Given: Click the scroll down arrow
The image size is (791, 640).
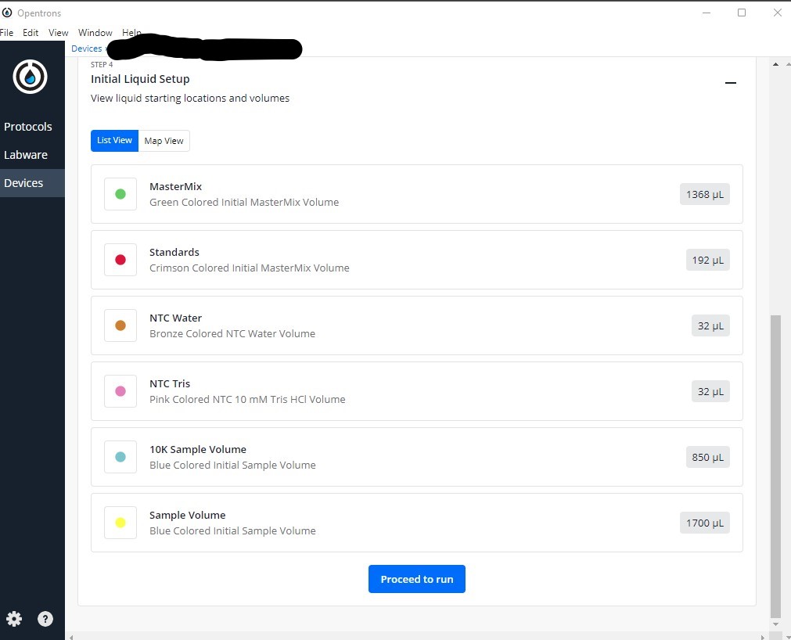Looking at the screenshot, I should coord(775,624).
